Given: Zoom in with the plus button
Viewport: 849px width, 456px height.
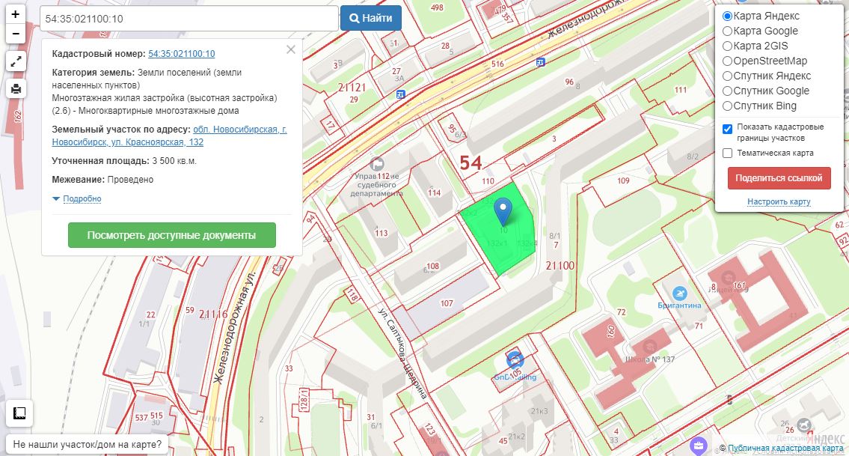Looking at the screenshot, I should [x=16, y=15].
